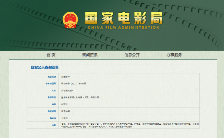This screenshot has width=224, height=138.
Task: Select the filing number containing (2023) 第042号
Action: 74,83
